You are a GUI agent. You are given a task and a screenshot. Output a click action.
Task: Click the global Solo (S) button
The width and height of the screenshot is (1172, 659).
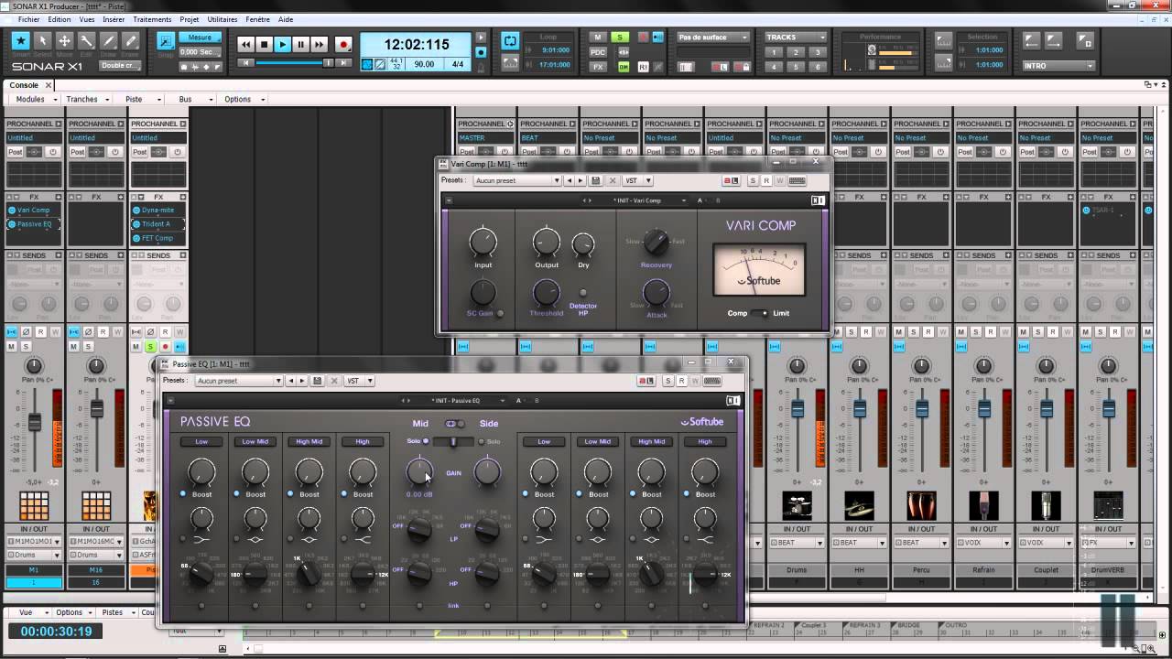[x=620, y=38]
